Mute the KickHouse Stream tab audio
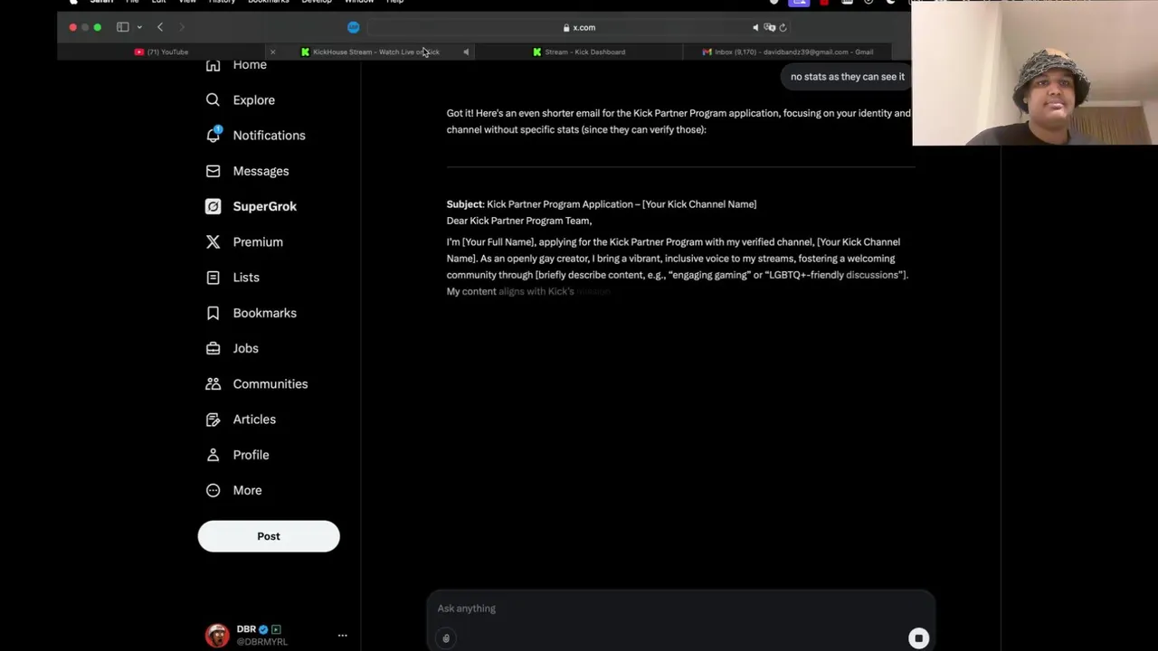 click(x=466, y=52)
